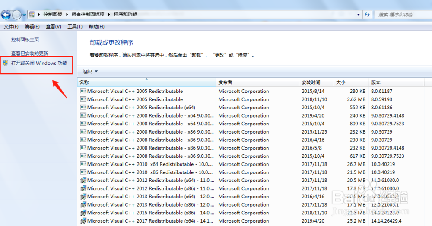
Task: Sort by 版本 column header
Action: [x=396, y=83]
